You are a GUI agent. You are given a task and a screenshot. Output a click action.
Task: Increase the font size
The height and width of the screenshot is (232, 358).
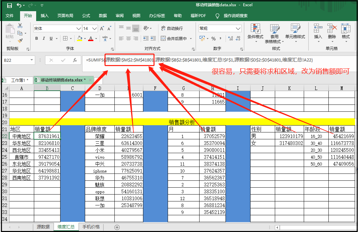click(x=102, y=29)
